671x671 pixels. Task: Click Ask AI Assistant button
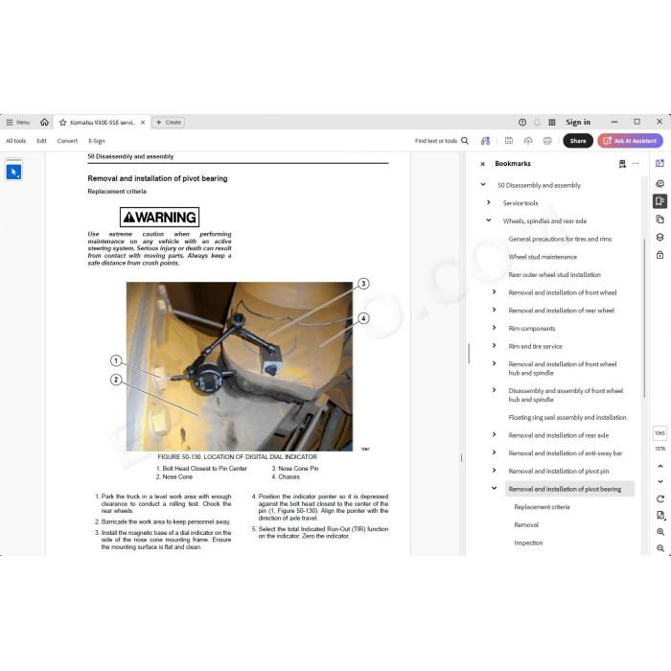click(x=631, y=141)
